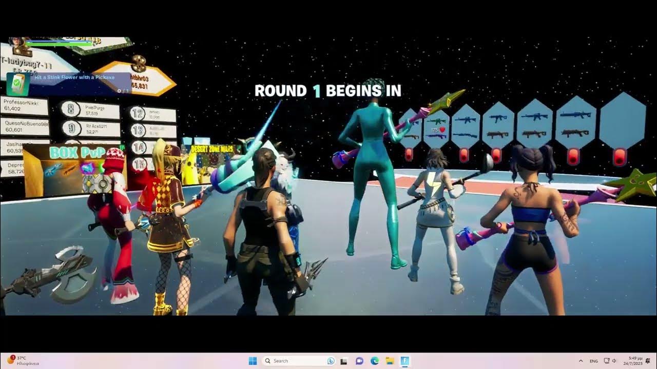Click the player avatar portrait at top-left
The width and height of the screenshot is (657, 369).
pos(16,43)
